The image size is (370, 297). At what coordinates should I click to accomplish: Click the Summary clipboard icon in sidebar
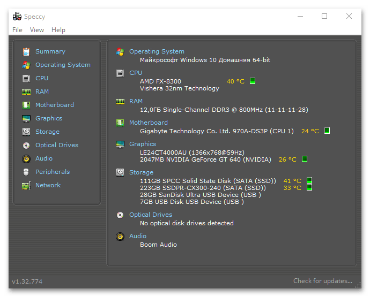26,51
